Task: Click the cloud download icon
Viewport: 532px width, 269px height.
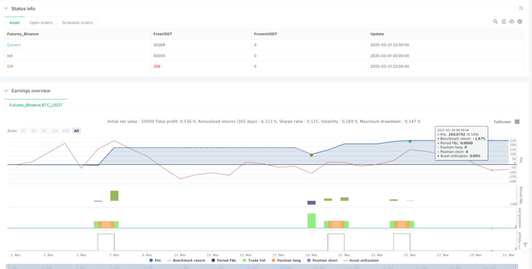Action: (x=512, y=22)
